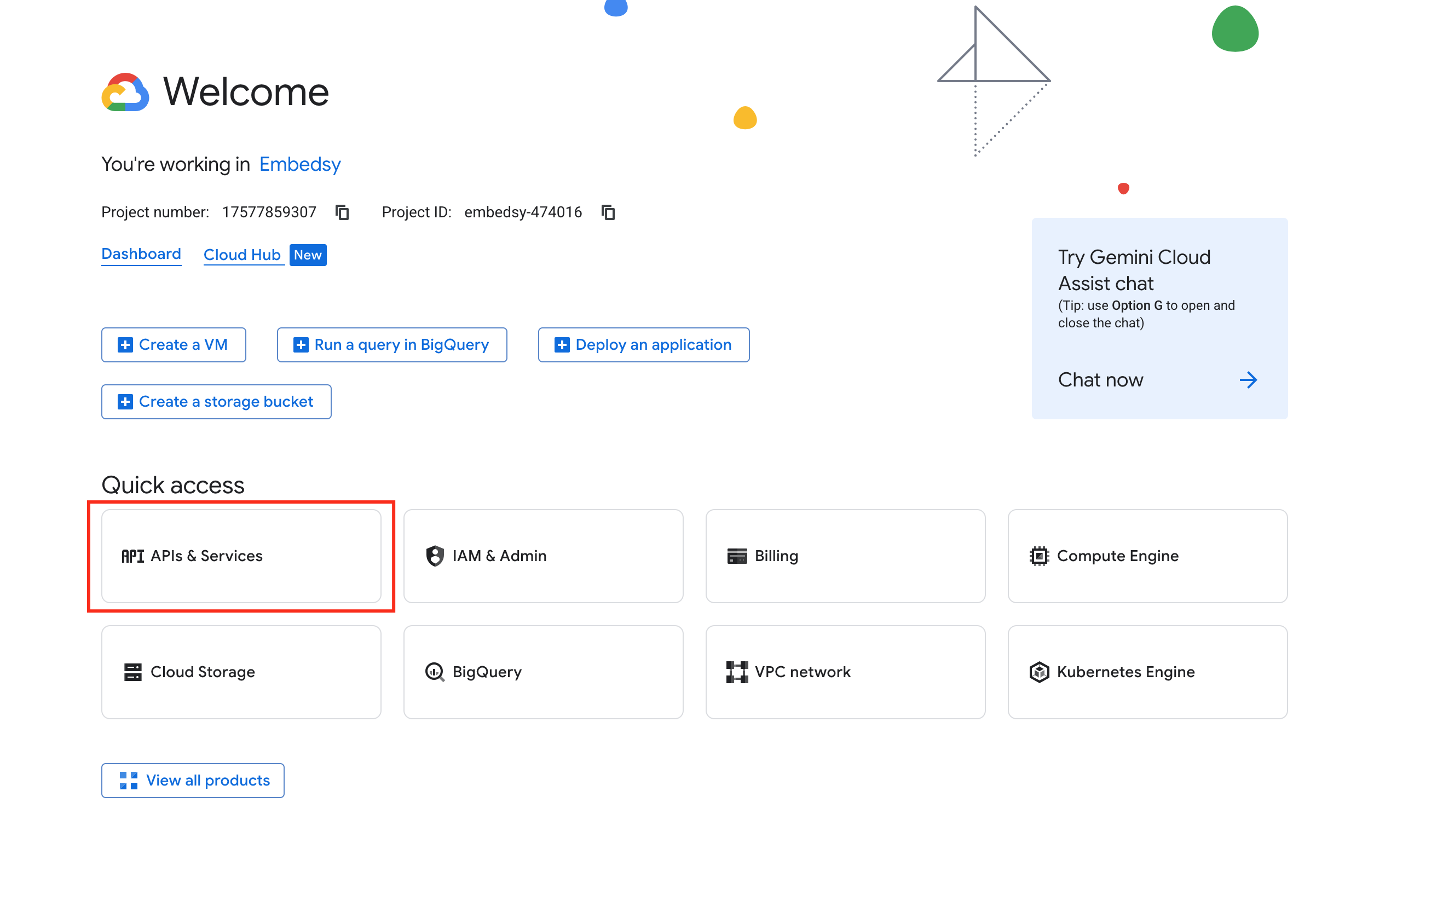
Task: Create a storage bucket
Action: 216,401
